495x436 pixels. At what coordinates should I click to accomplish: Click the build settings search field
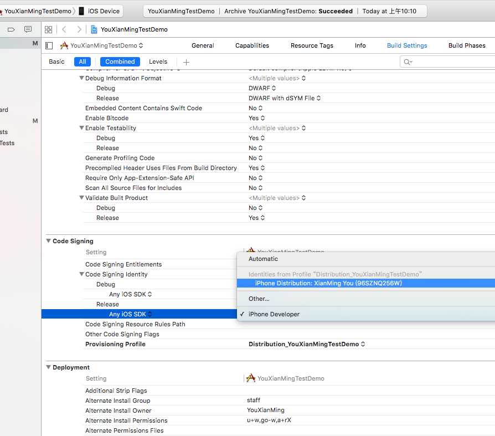tap(448, 62)
